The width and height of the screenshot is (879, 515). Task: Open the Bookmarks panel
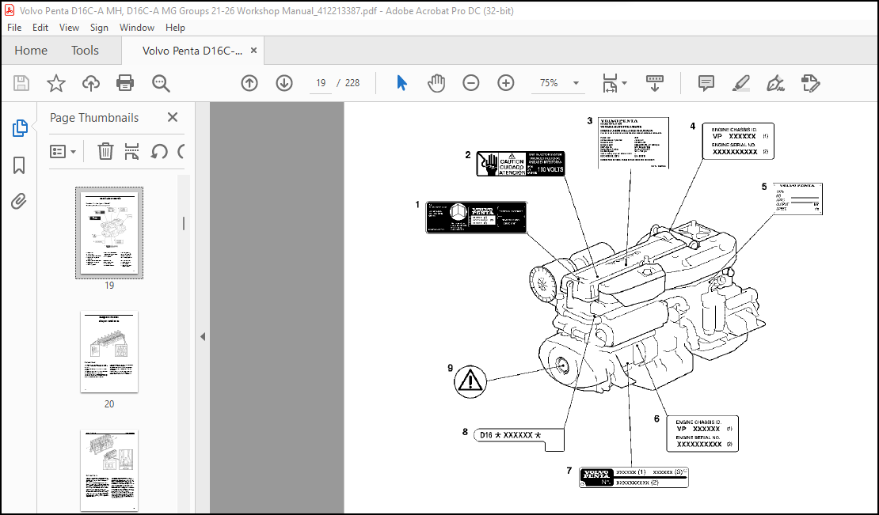(19, 165)
